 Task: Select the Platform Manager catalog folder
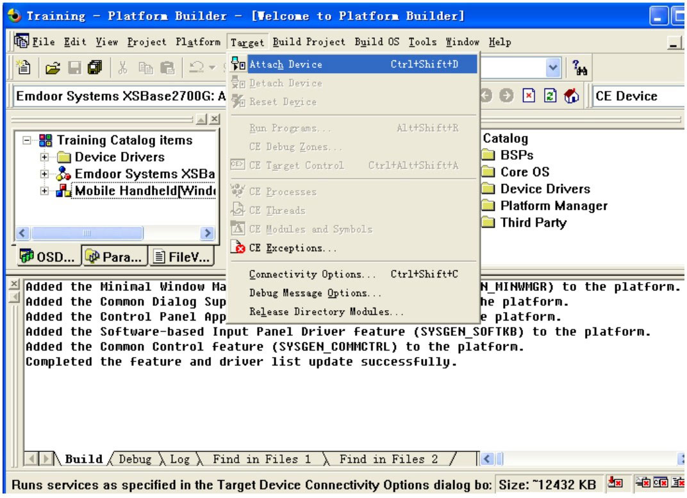pos(553,206)
